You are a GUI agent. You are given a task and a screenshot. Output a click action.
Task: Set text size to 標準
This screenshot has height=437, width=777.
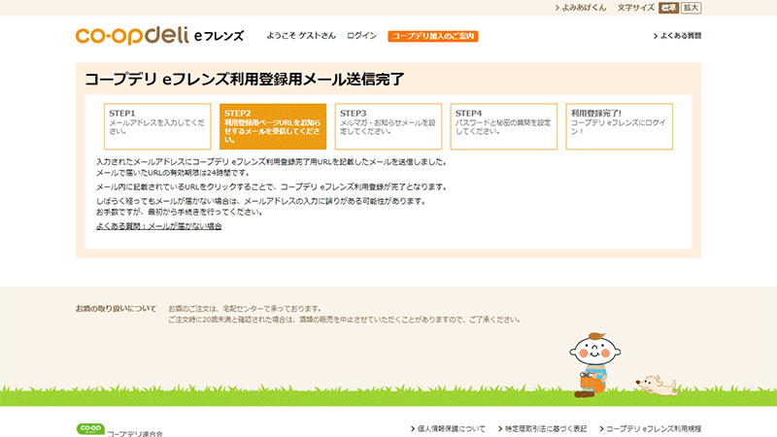point(668,8)
